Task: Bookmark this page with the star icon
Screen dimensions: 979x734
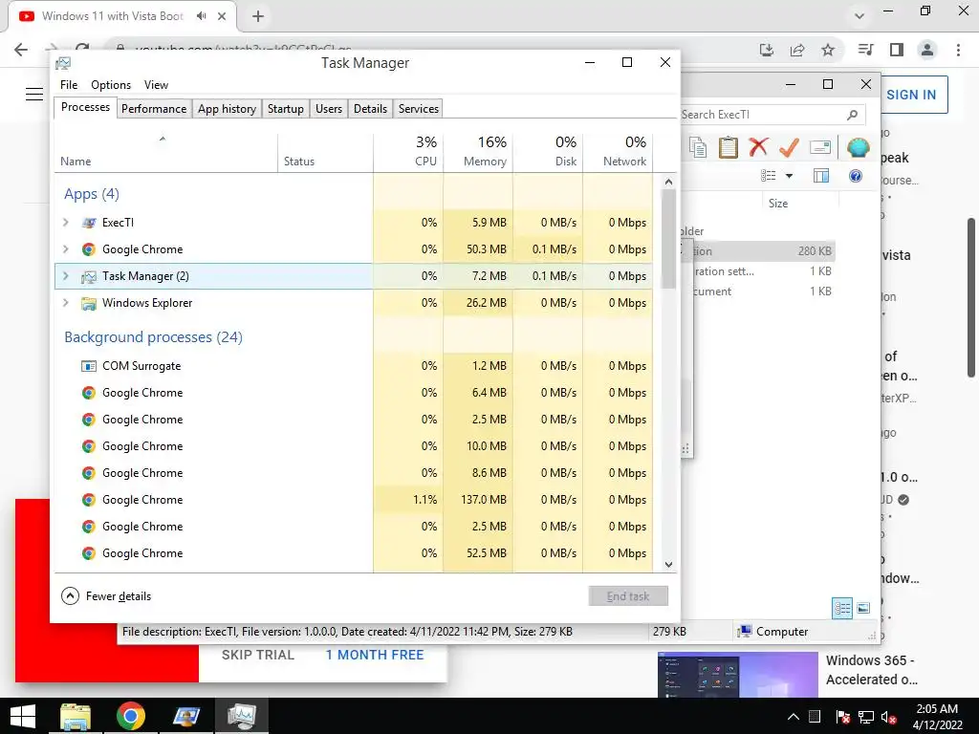Action: [828, 50]
